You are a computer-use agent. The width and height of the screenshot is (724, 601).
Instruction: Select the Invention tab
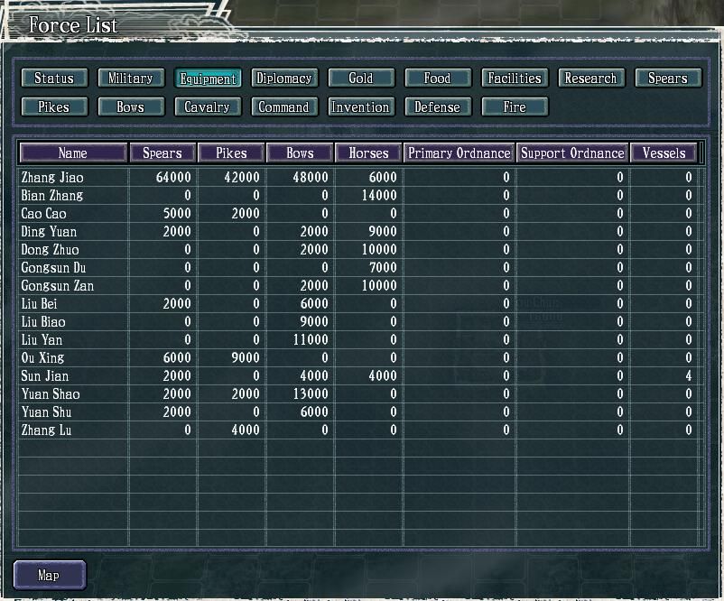pos(361,106)
